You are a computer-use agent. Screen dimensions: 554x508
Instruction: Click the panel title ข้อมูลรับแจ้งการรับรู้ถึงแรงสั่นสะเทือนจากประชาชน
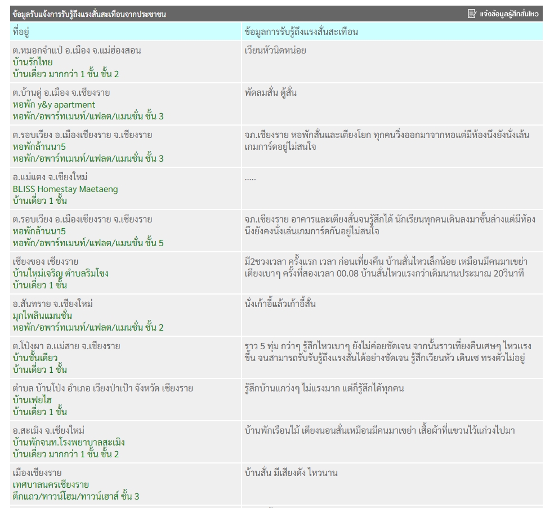(x=89, y=14)
